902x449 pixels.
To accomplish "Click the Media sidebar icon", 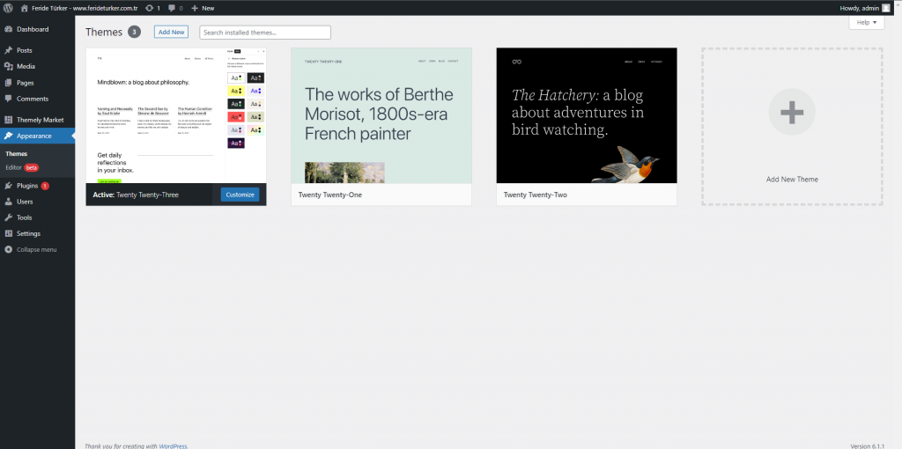I will [x=8, y=67].
